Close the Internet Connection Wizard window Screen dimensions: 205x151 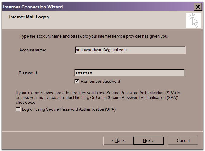click(x=198, y=7)
